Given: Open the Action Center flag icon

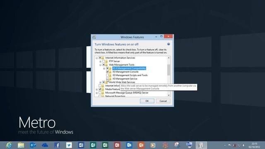Looking at the screenshot, I should point(229,145).
